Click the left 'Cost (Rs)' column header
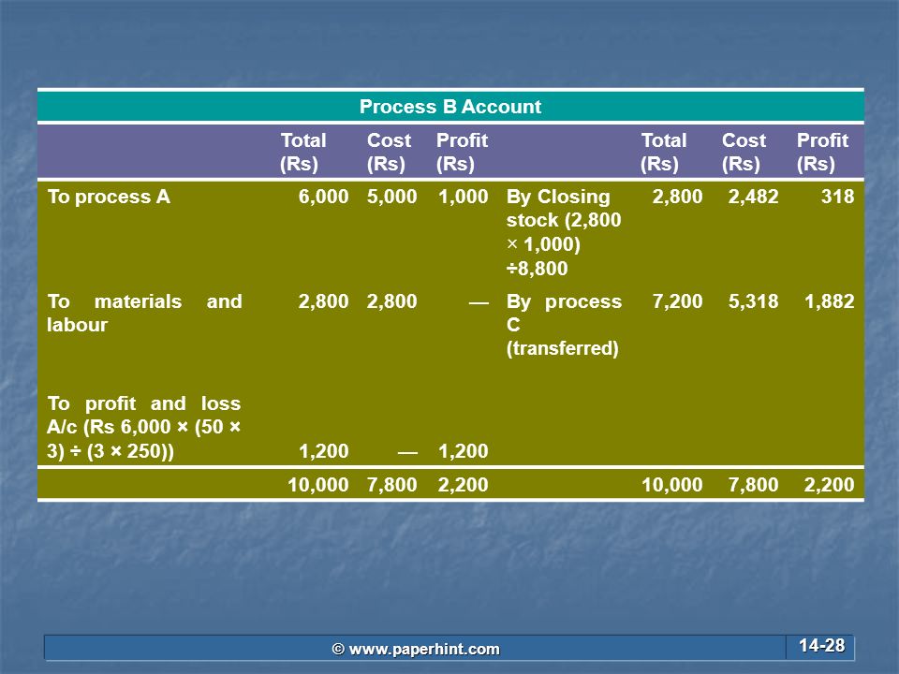The height and width of the screenshot is (674, 899). coord(389,152)
